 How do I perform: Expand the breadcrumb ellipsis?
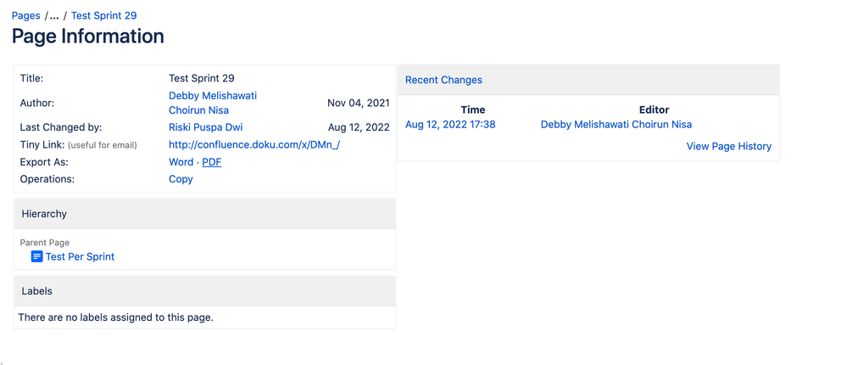click(54, 15)
